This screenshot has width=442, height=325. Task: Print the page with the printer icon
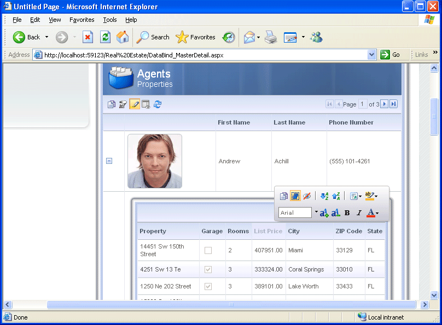pyautogui.click(x=271, y=37)
